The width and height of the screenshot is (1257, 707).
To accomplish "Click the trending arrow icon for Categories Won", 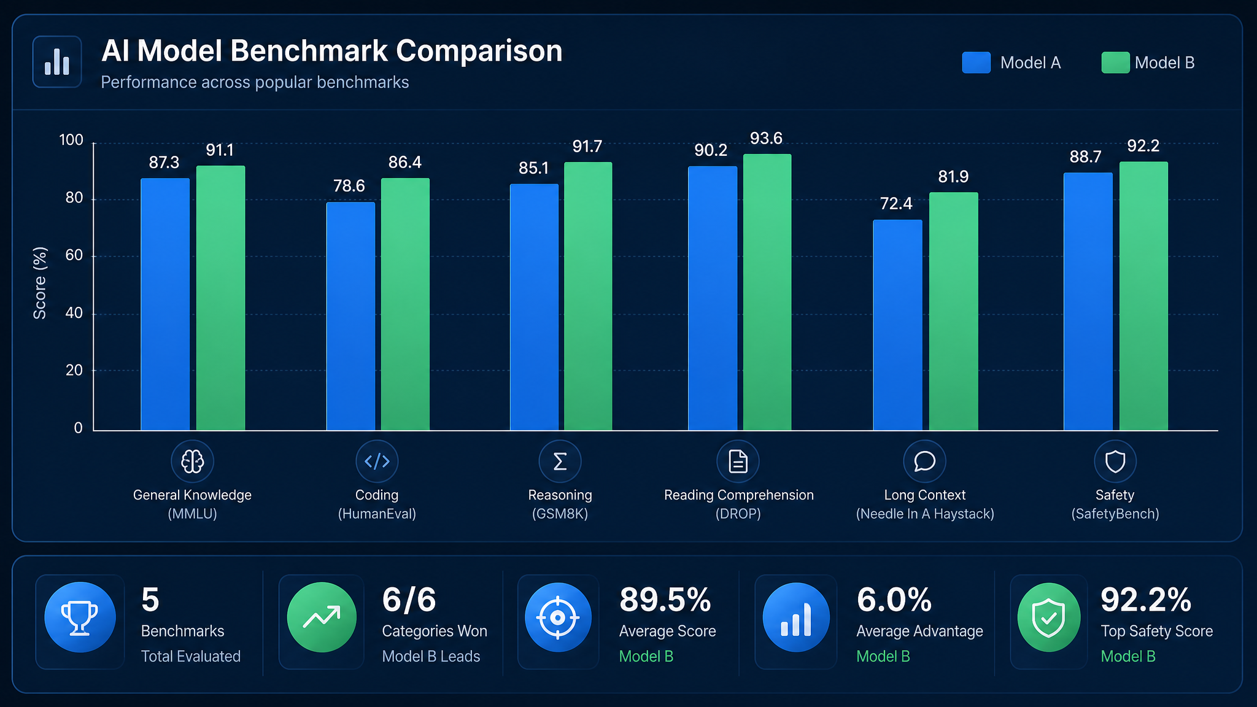I will [x=322, y=617].
